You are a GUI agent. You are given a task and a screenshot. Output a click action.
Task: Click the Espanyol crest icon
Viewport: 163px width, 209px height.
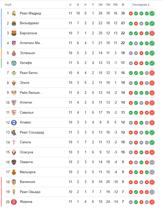pyautogui.click(x=14, y=53)
